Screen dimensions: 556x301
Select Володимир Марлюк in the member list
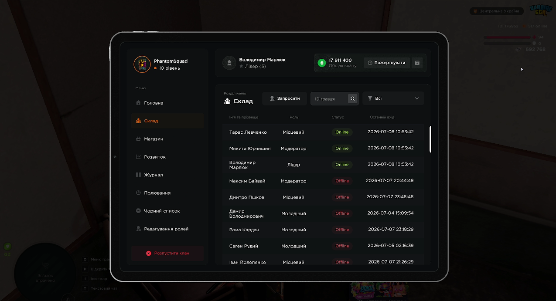(242, 165)
